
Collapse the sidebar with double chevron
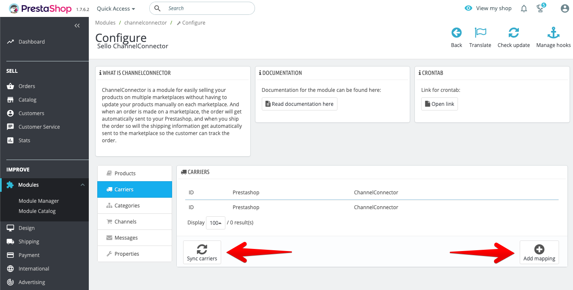coord(77,26)
